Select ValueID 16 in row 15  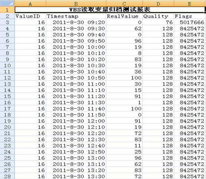30,96
